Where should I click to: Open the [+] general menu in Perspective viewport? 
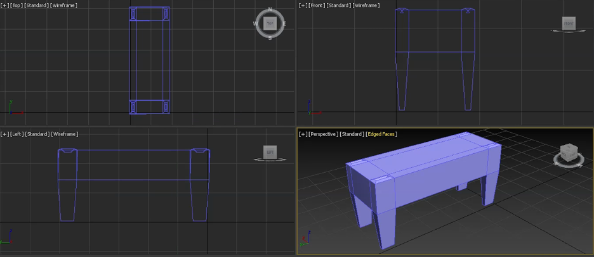click(303, 134)
